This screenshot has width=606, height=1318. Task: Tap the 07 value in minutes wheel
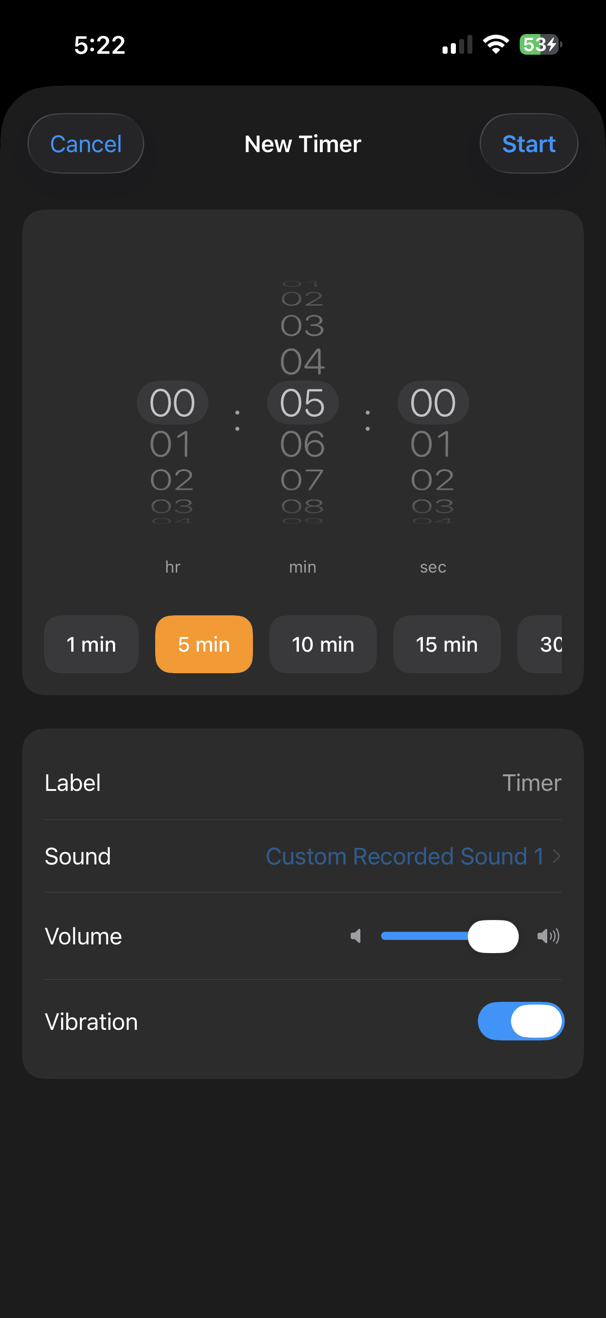coord(303,480)
